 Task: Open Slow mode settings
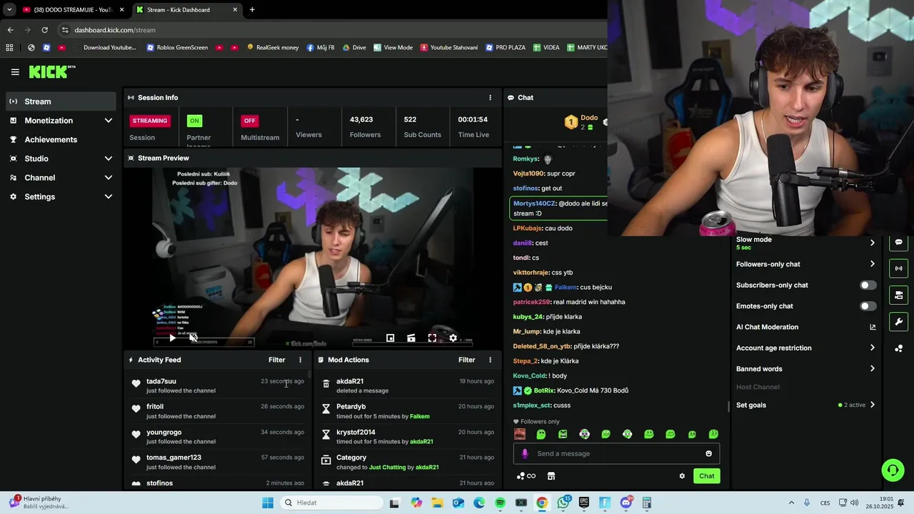[x=805, y=243]
